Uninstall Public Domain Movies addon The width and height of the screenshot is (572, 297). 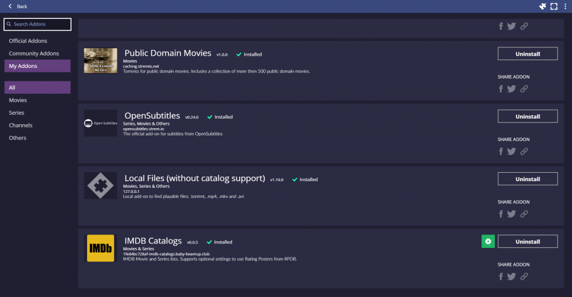[527, 54]
